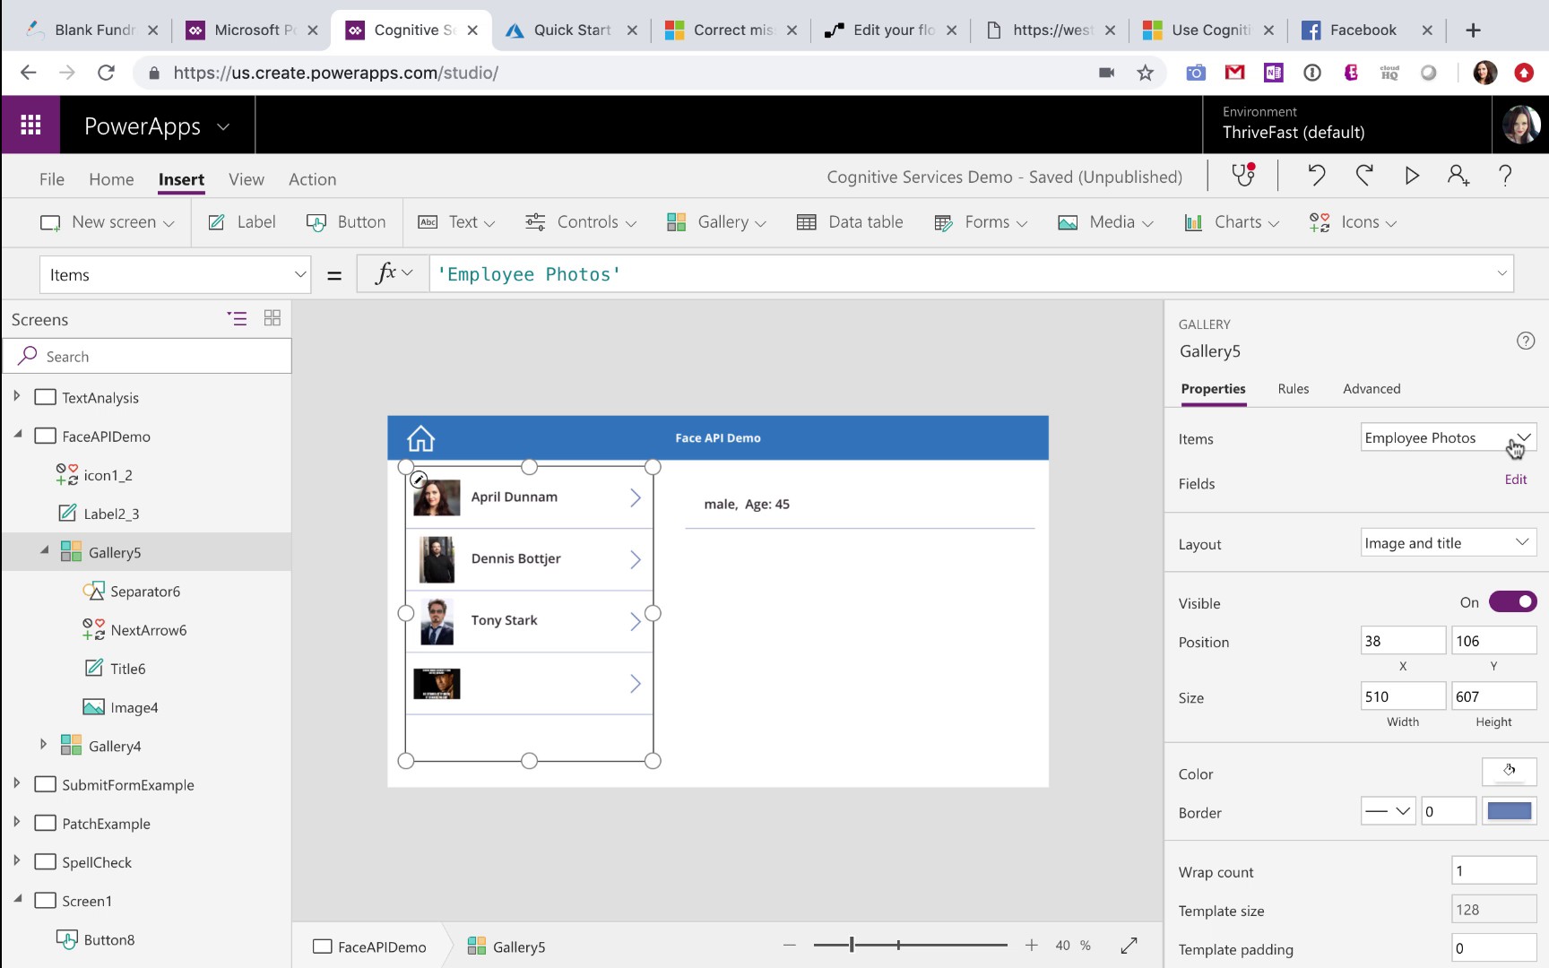Open the File menu

click(x=52, y=179)
